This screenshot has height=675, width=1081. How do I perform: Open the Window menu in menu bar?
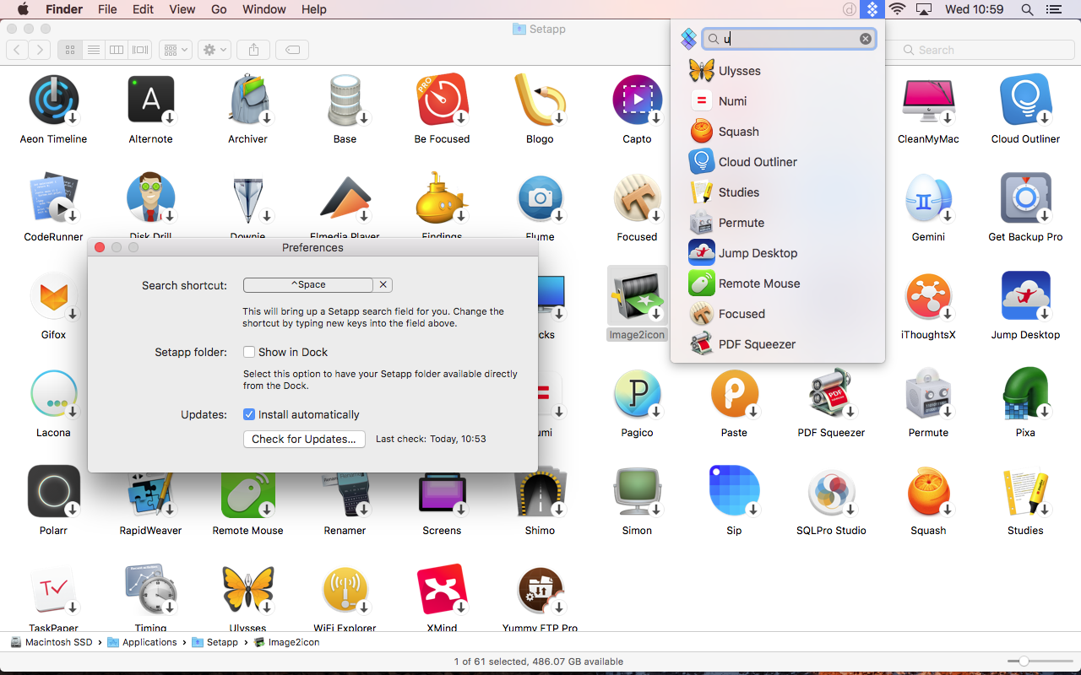coord(264,9)
